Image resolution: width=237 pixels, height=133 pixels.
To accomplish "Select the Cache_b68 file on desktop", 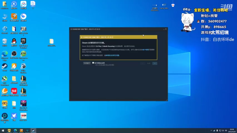I will pyautogui.click(x=164, y=7).
